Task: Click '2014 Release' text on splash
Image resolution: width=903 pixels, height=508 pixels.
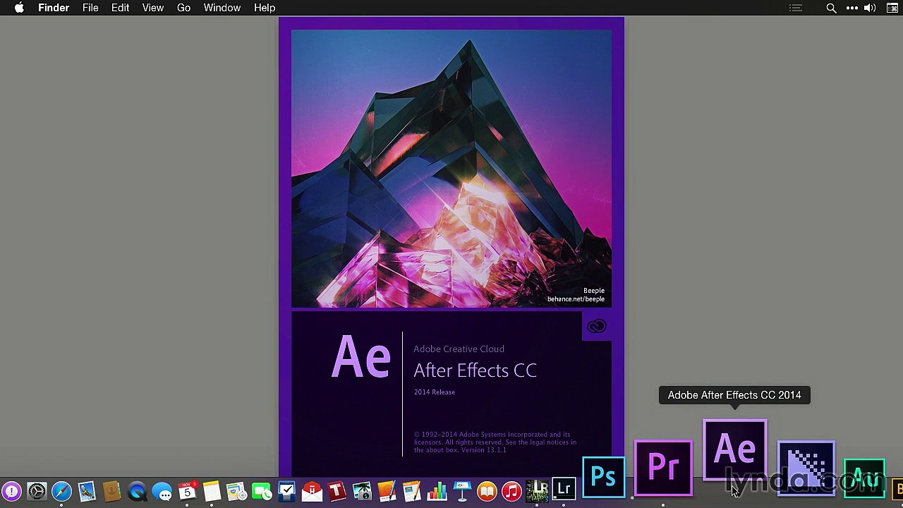Action: pos(434,392)
